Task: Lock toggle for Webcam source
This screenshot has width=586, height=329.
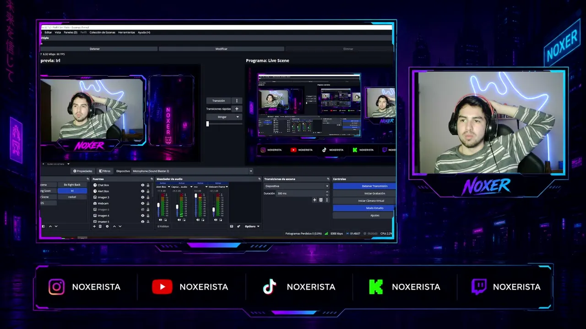Action: tap(148, 203)
